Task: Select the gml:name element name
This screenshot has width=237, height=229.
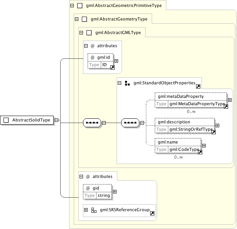Action: pyautogui.click(x=168, y=142)
